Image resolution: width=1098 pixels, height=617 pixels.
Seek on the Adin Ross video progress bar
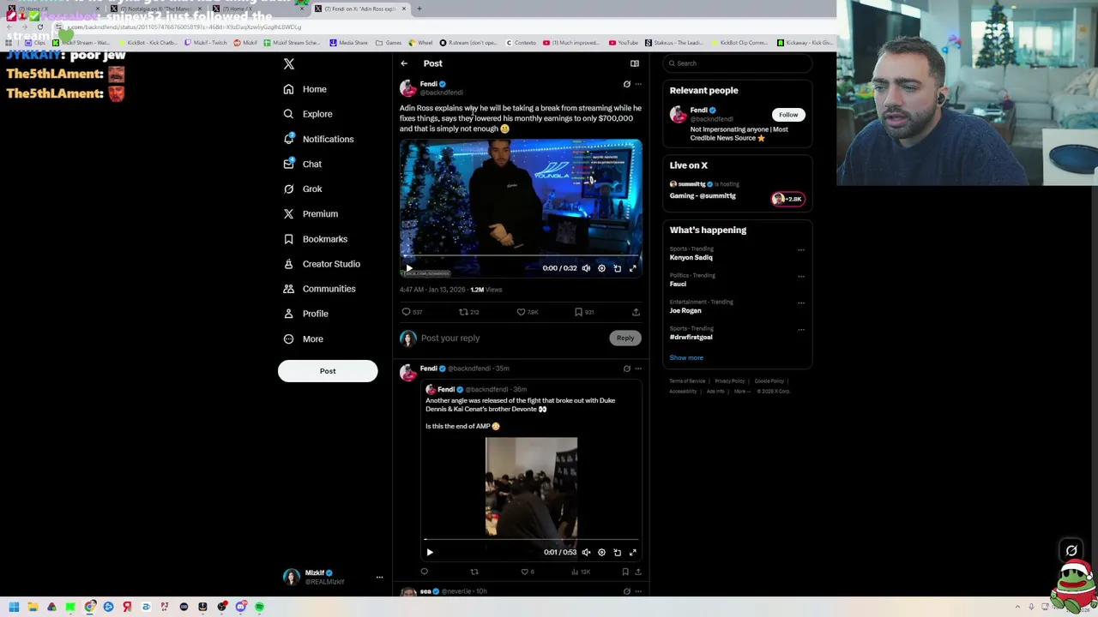click(521, 256)
